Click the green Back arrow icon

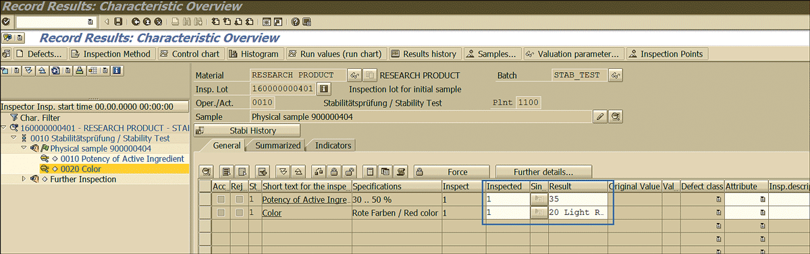(136, 22)
